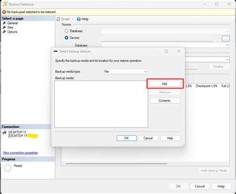
Task: Click the progress spinner icon
Action: (x=7, y=168)
